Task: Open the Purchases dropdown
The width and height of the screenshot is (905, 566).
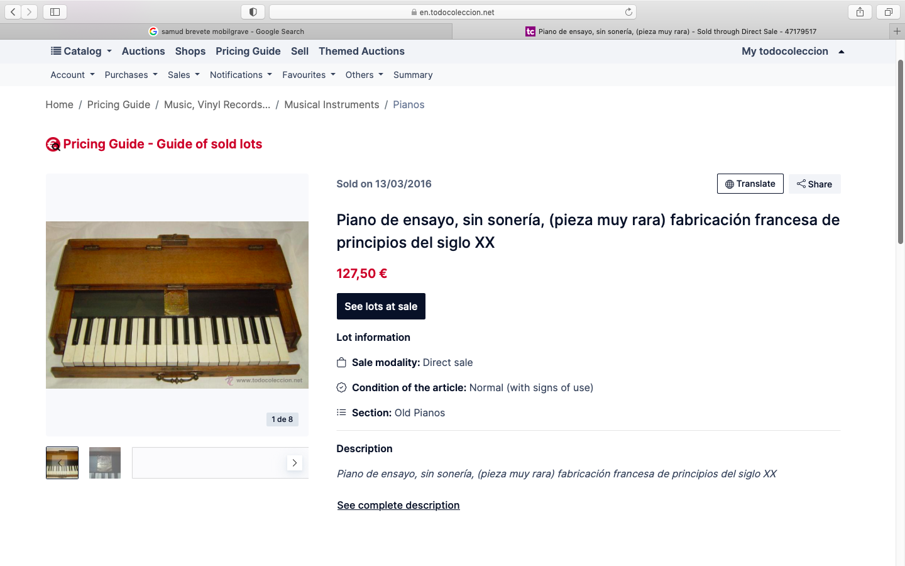Action: (x=131, y=75)
